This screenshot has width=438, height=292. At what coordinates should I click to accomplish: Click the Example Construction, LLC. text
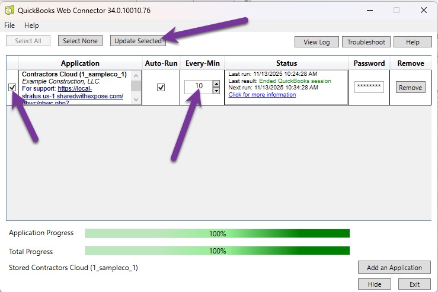(x=61, y=81)
